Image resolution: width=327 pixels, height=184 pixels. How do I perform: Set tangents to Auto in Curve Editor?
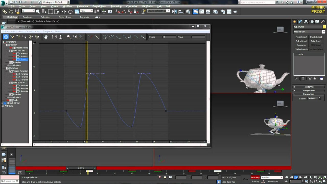pyautogui.click(x=105, y=37)
